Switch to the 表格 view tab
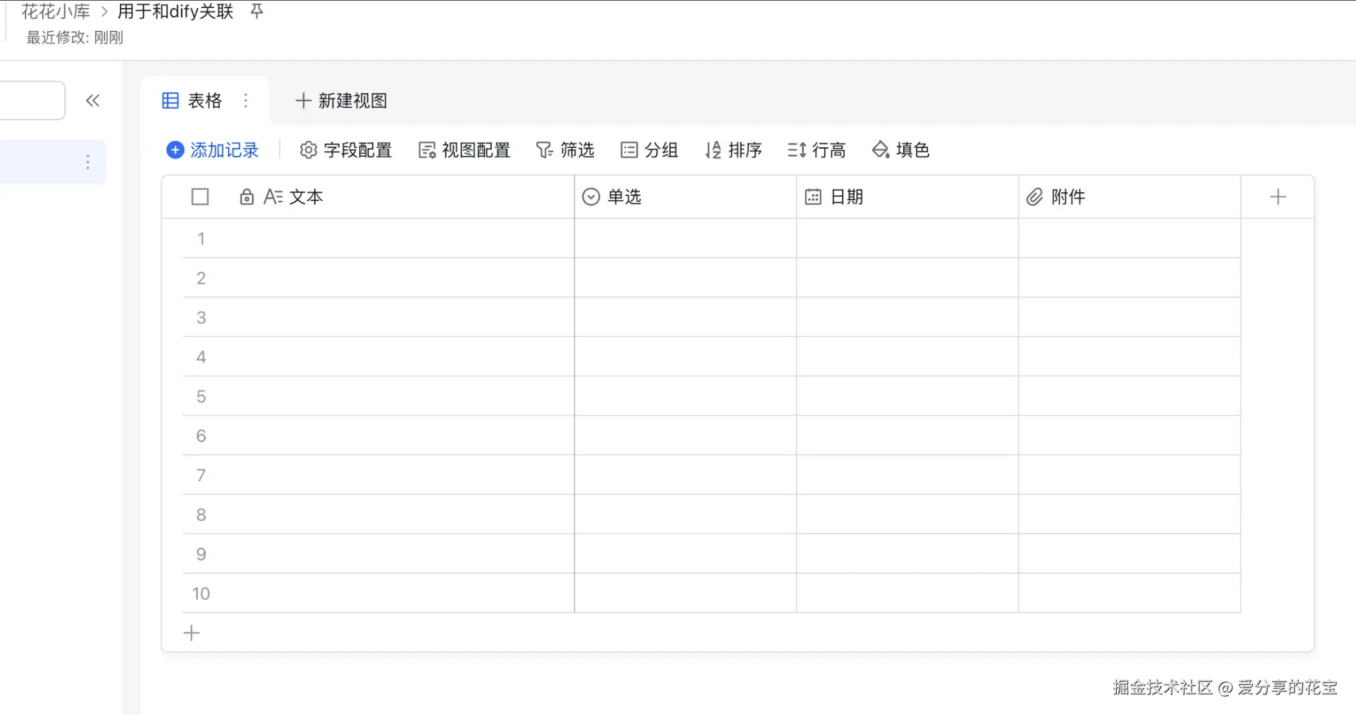 (x=193, y=100)
